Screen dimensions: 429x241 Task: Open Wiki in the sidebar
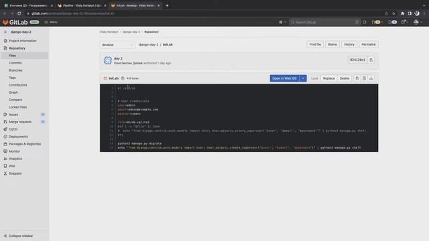pyautogui.click(x=12, y=166)
